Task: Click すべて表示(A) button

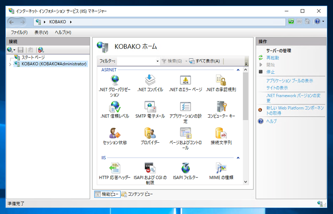Action: (x=205, y=61)
